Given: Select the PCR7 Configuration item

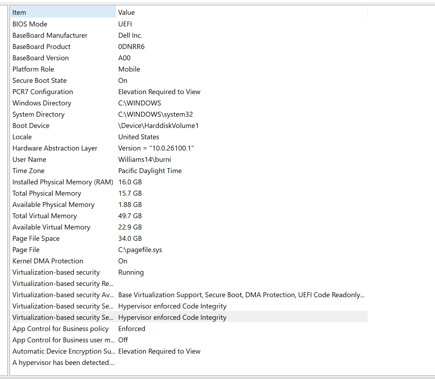Looking at the screenshot, I should tap(43, 92).
